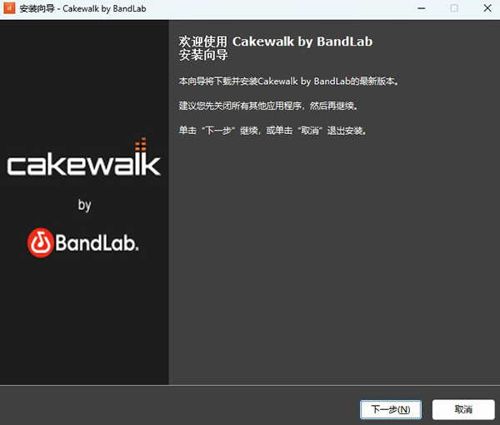500x425 pixels.
Task: Click the cakewalk logo on the left panel
Action: click(84, 157)
